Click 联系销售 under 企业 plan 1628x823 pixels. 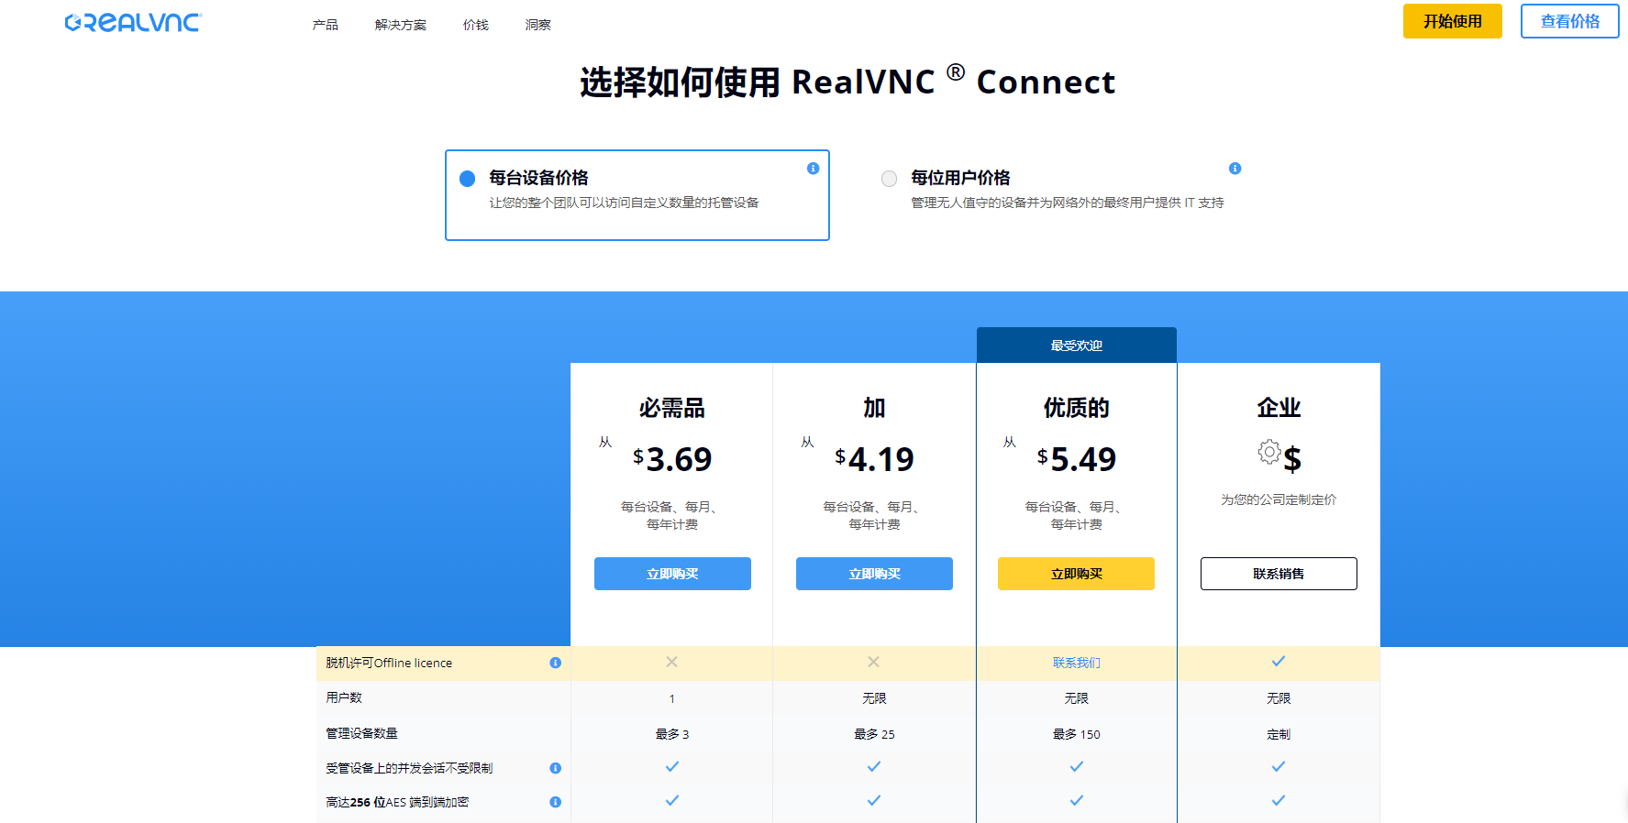1279,574
